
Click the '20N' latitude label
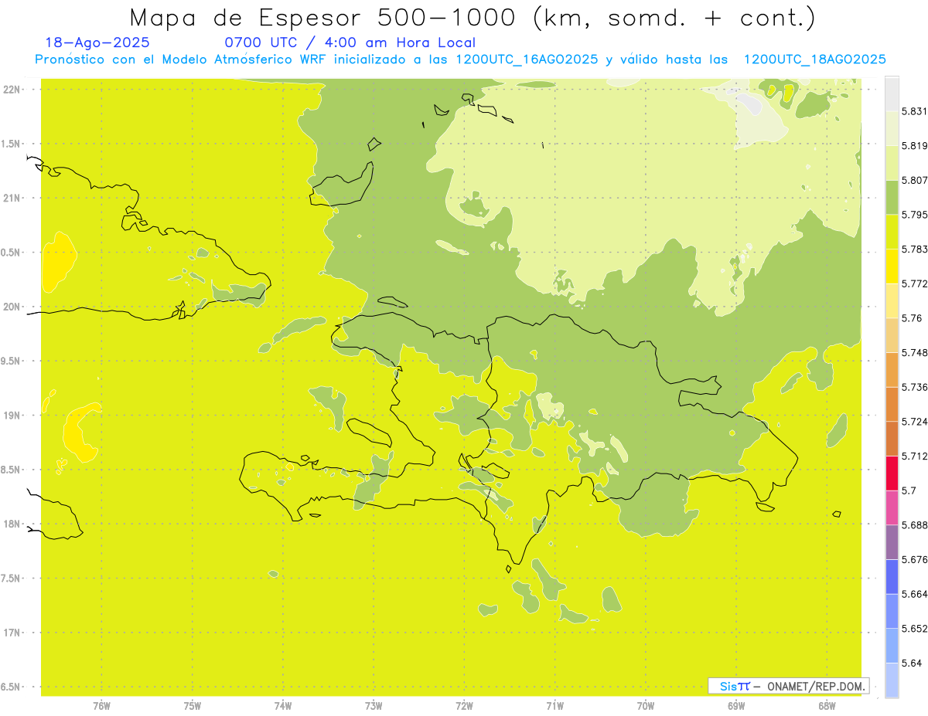pos(12,307)
